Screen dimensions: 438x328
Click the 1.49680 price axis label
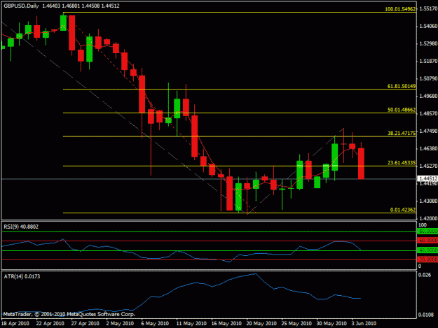(428, 96)
